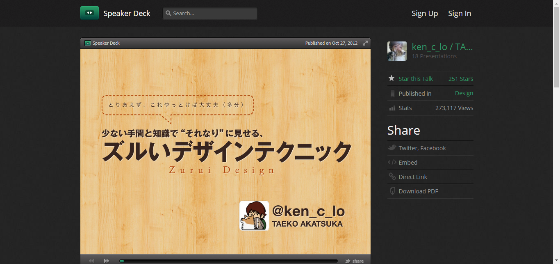Click the Download PDF file icon

pyautogui.click(x=392, y=191)
